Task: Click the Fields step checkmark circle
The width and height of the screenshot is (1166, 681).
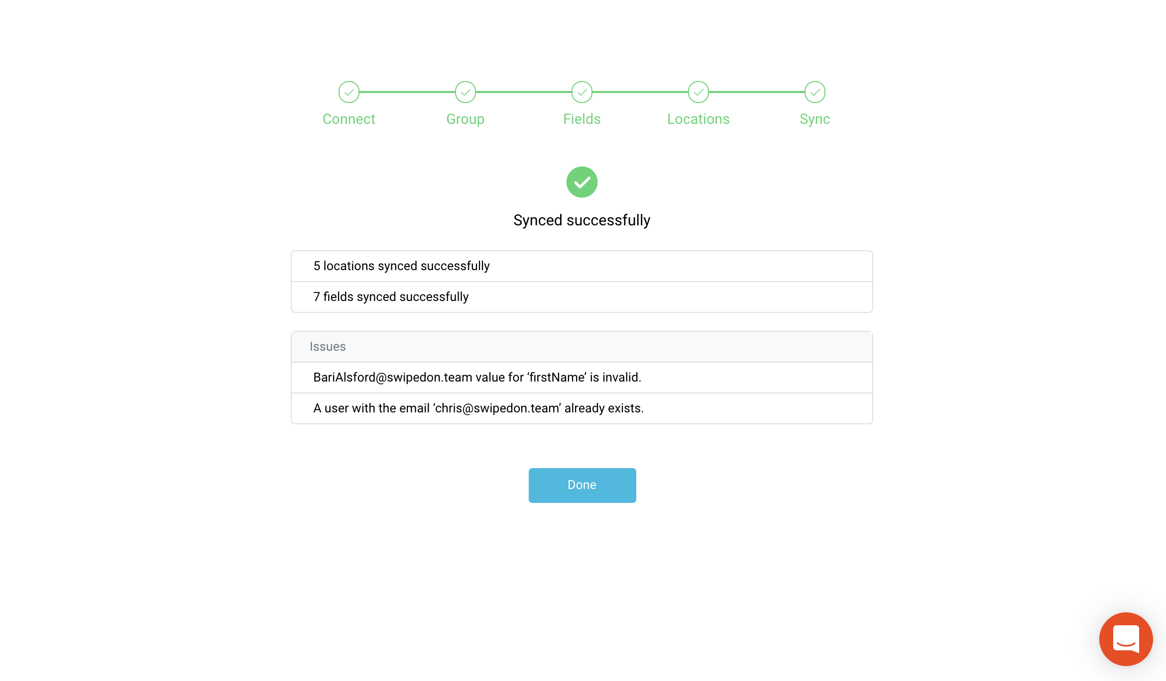Action: tap(582, 92)
